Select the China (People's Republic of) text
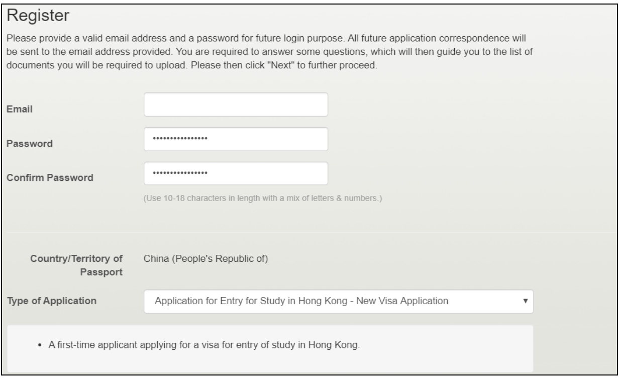The height and width of the screenshot is (378, 622). [200, 260]
